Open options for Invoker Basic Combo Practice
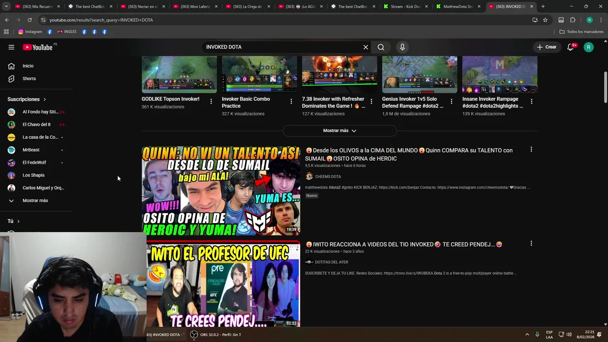 pyautogui.click(x=291, y=101)
